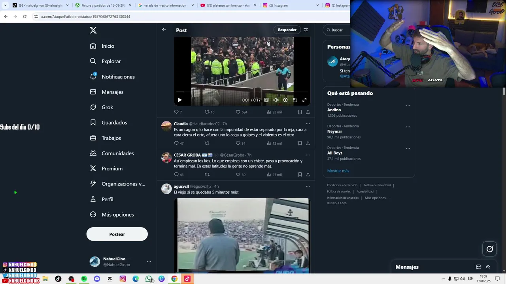This screenshot has width=506, height=284.
Task: Open Claudia's profile avatar
Action: [x=166, y=126]
